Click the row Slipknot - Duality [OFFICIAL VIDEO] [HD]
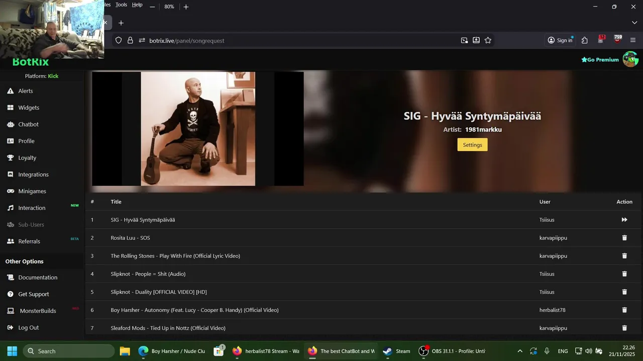The image size is (643, 361). pyautogui.click(x=363, y=292)
